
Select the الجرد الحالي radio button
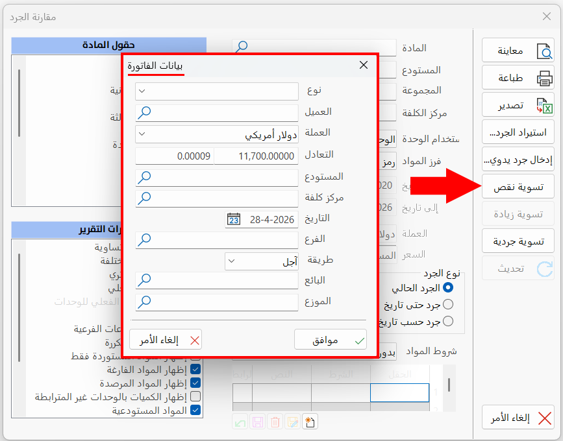[448, 287]
